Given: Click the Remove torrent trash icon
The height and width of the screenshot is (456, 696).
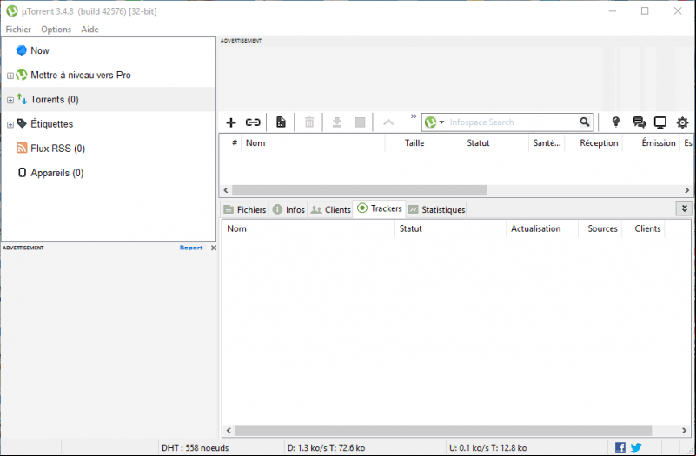Looking at the screenshot, I should pyautogui.click(x=309, y=122).
